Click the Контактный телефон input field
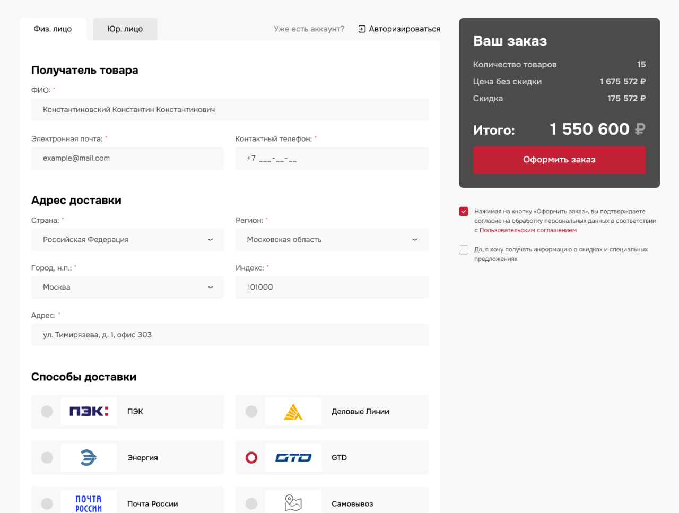The width and height of the screenshot is (679, 513). tap(332, 158)
